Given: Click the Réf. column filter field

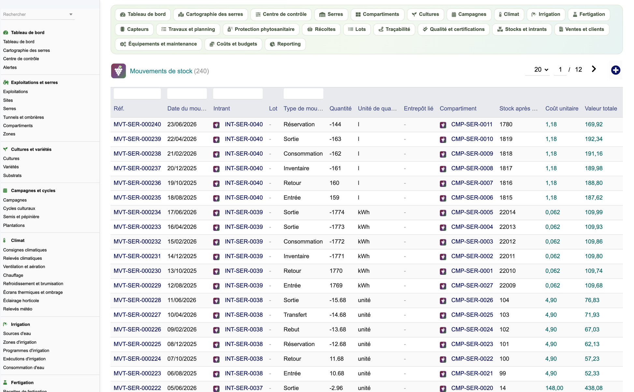Looking at the screenshot, I should [x=137, y=94].
